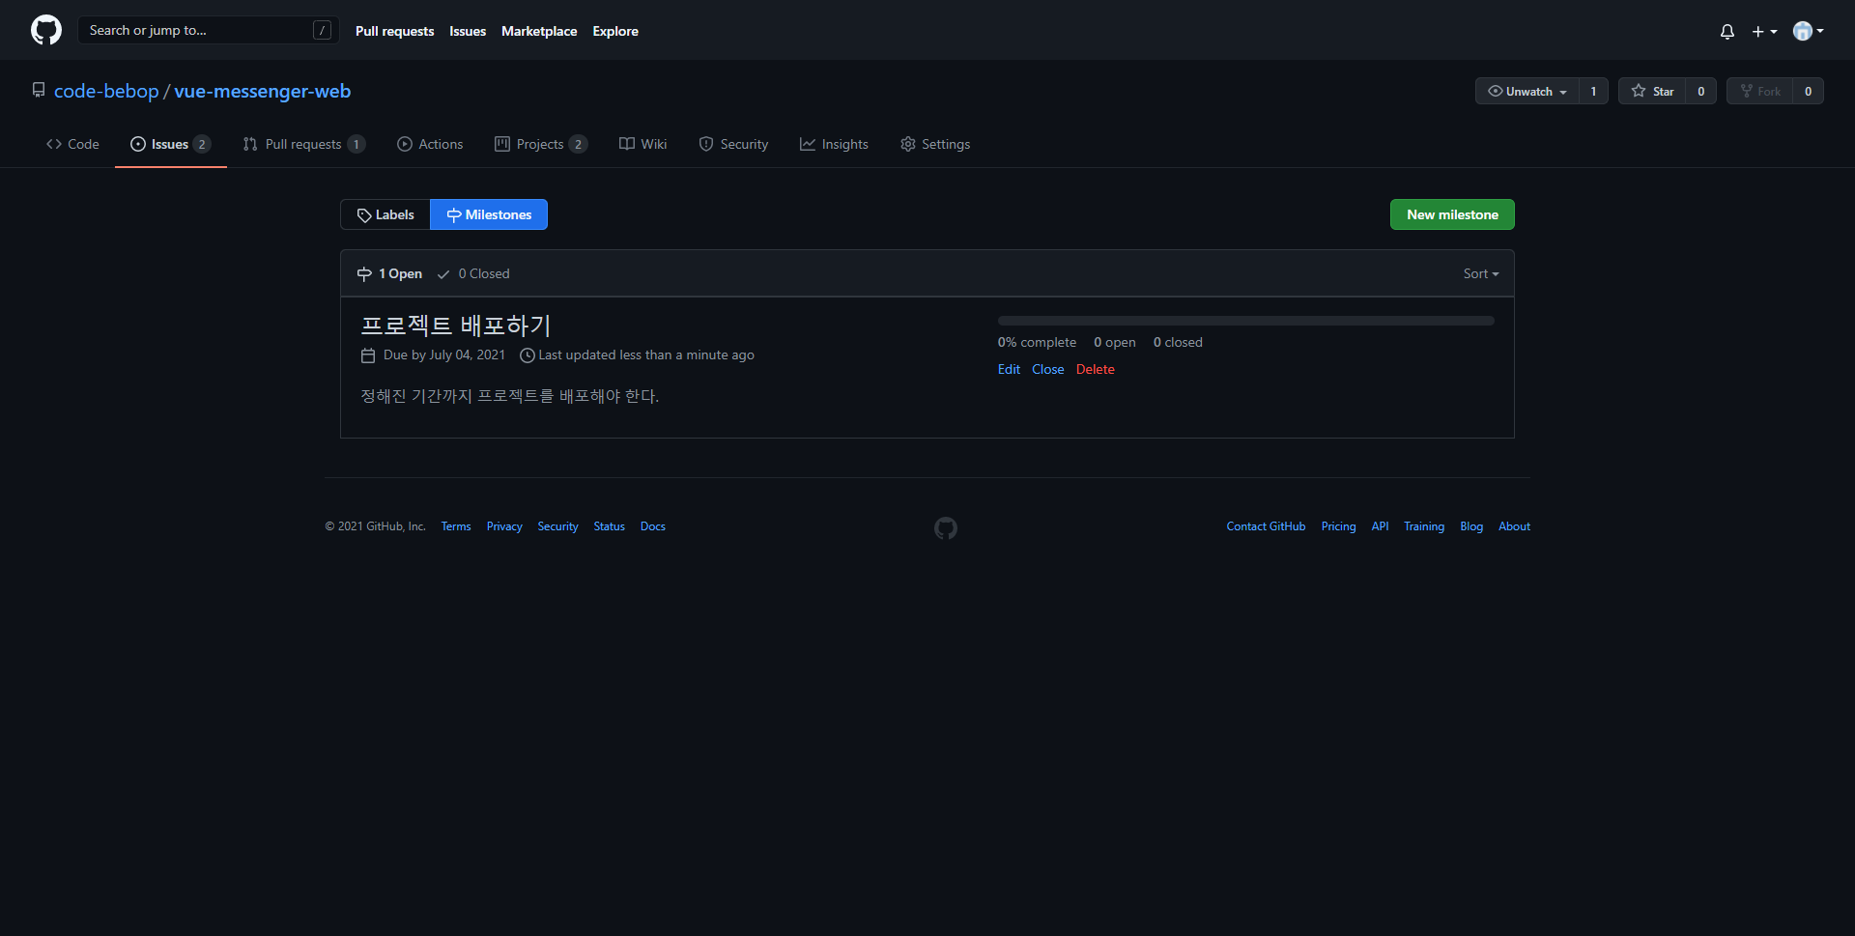
Task: Open the Sort dropdown
Action: (1480, 273)
